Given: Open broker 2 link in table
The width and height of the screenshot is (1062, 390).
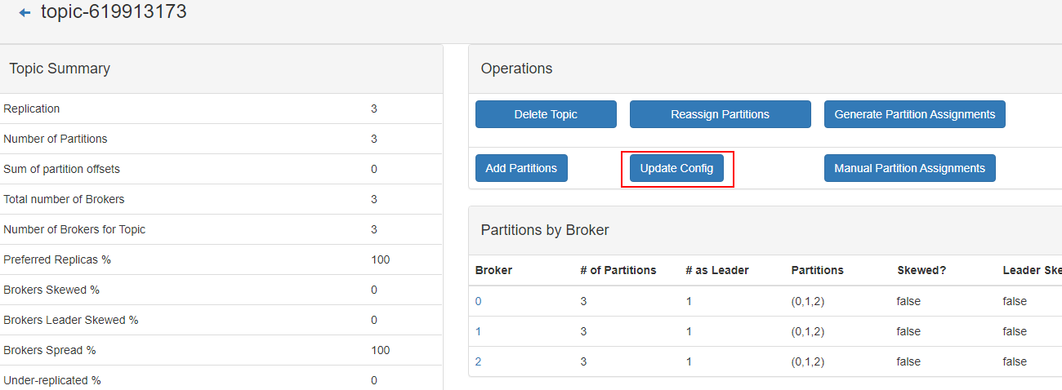Looking at the screenshot, I should point(479,361).
